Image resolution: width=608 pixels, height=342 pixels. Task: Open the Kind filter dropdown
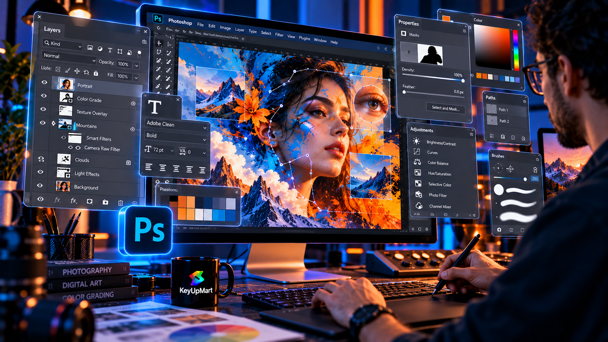point(63,44)
